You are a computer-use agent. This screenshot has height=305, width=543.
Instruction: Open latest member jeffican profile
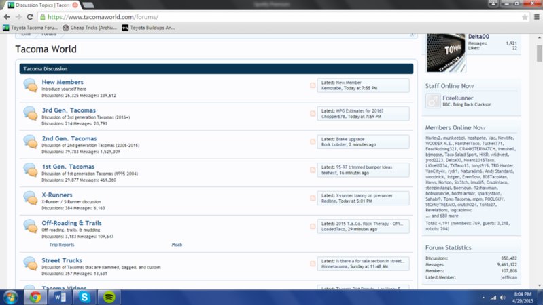pos(509,277)
